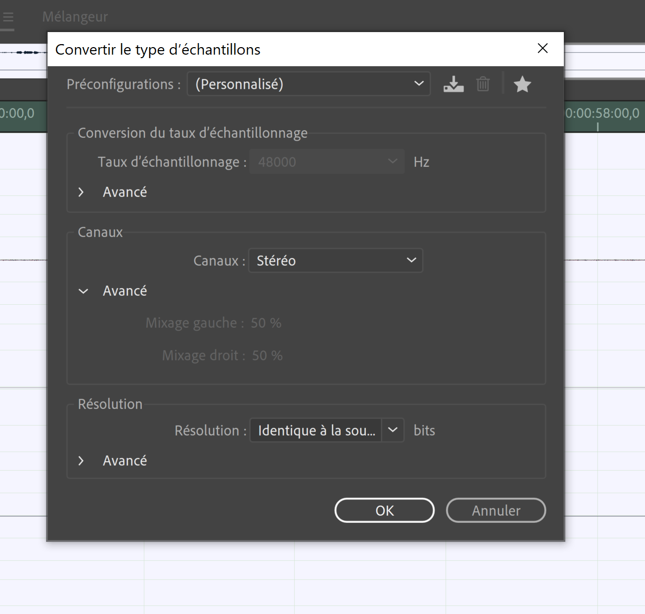
Task: Mark preset as favorite with star icon
Action: point(522,84)
